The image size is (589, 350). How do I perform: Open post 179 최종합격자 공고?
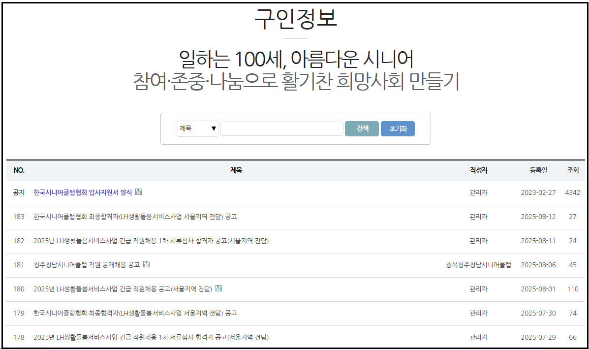pyautogui.click(x=135, y=313)
